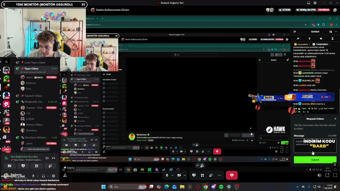Collapse the Sohbet chat panel
Screen dimensions: 340x191
(295, 32)
